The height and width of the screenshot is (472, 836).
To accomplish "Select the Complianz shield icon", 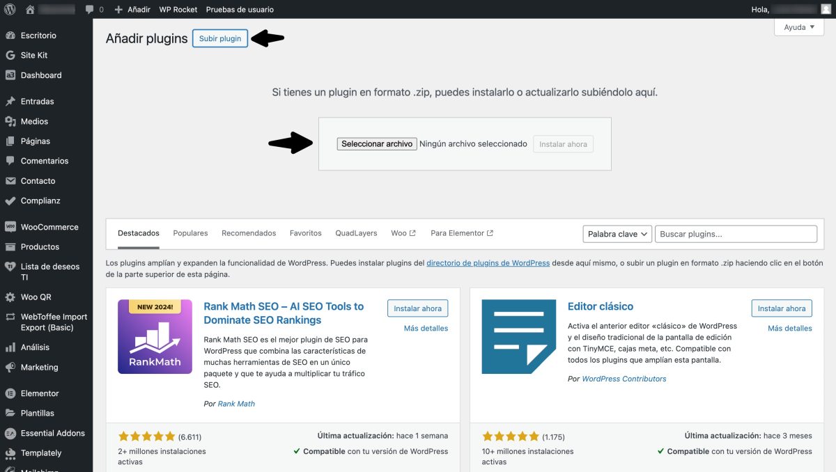I will (x=10, y=200).
